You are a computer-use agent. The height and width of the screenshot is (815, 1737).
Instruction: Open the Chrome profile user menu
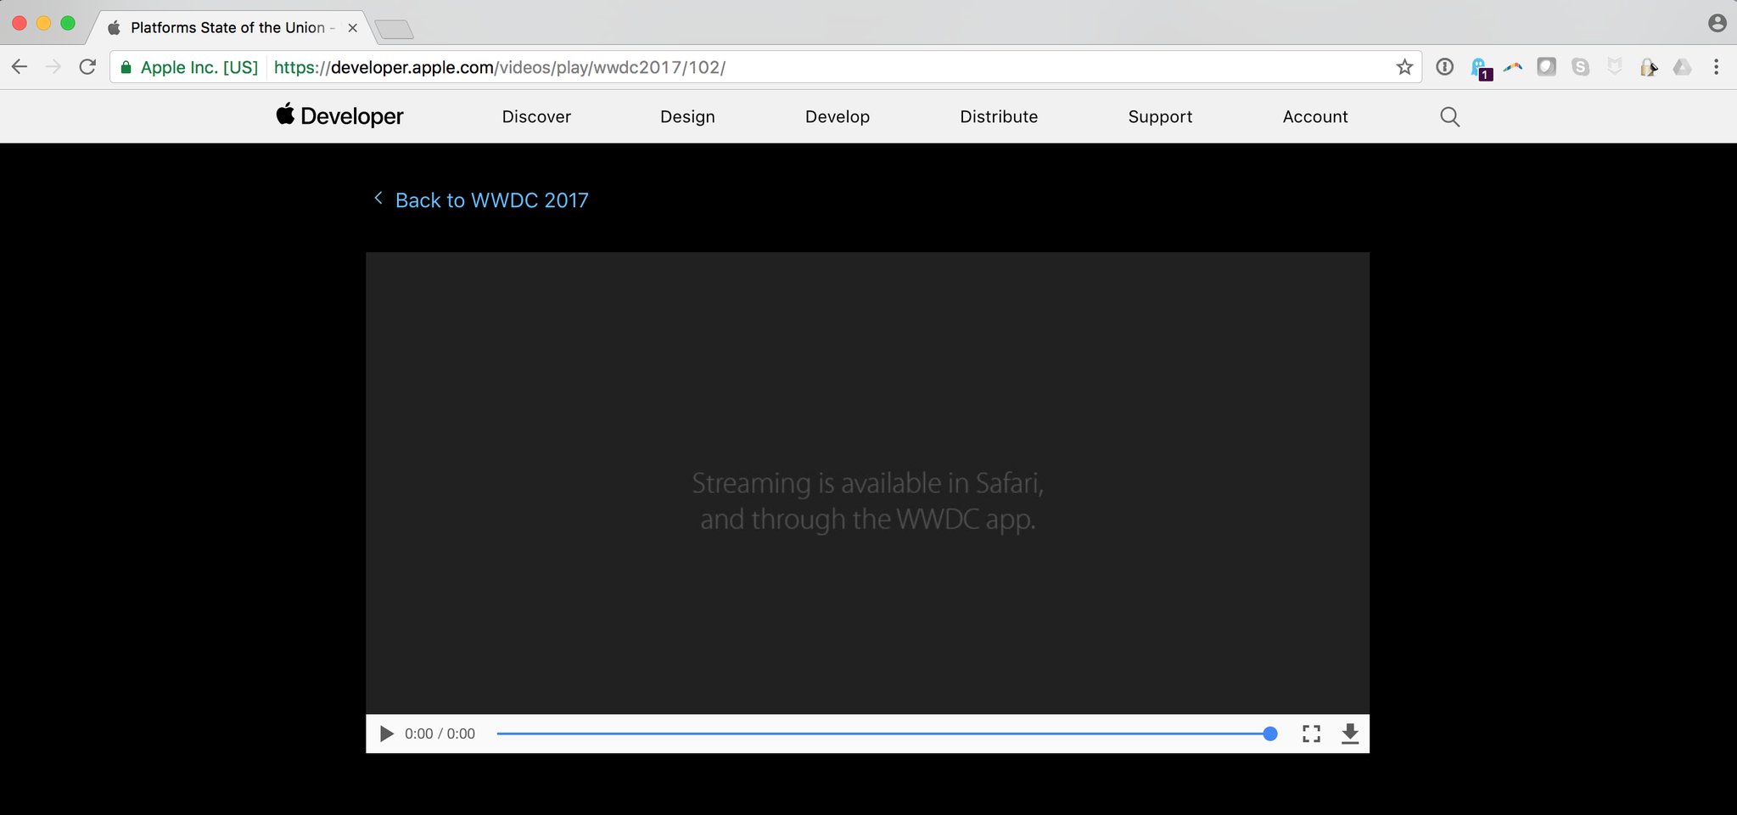click(x=1717, y=24)
